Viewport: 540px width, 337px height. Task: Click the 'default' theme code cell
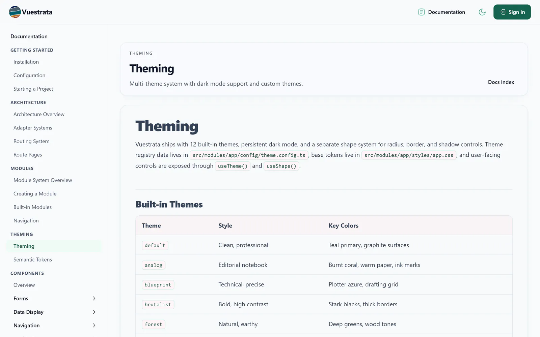pyautogui.click(x=155, y=245)
